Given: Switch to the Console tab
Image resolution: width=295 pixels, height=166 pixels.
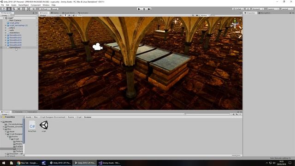Looking at the screenshot, I should coord(18,112).
